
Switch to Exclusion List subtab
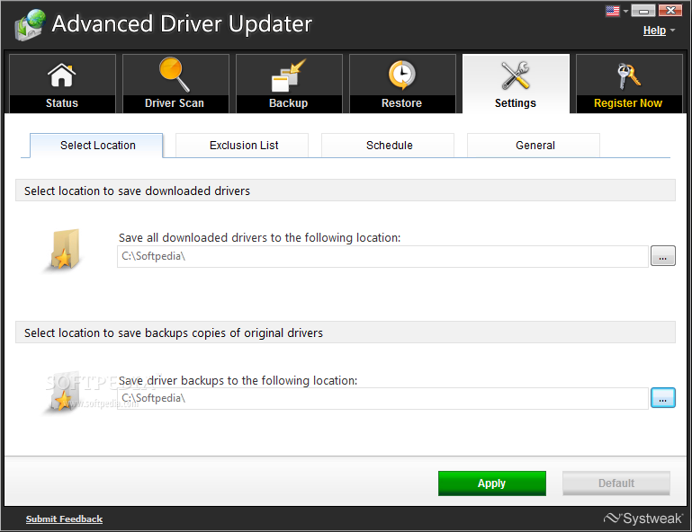(x=242, y=146)
